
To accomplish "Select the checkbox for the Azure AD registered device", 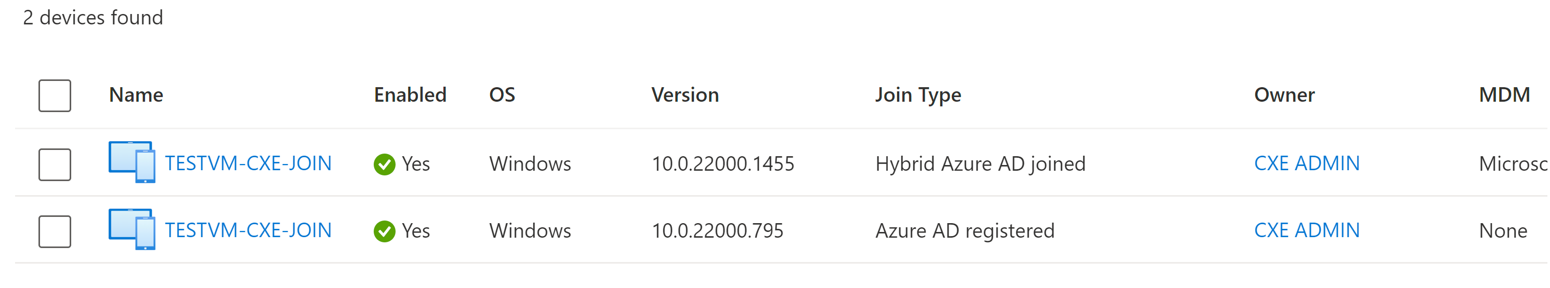I will [x=55, y=231].
